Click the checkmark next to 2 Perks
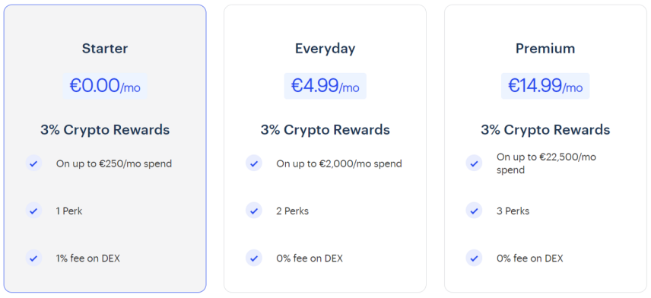This screenshot has height=298, width=651. [x=254, y=211]
